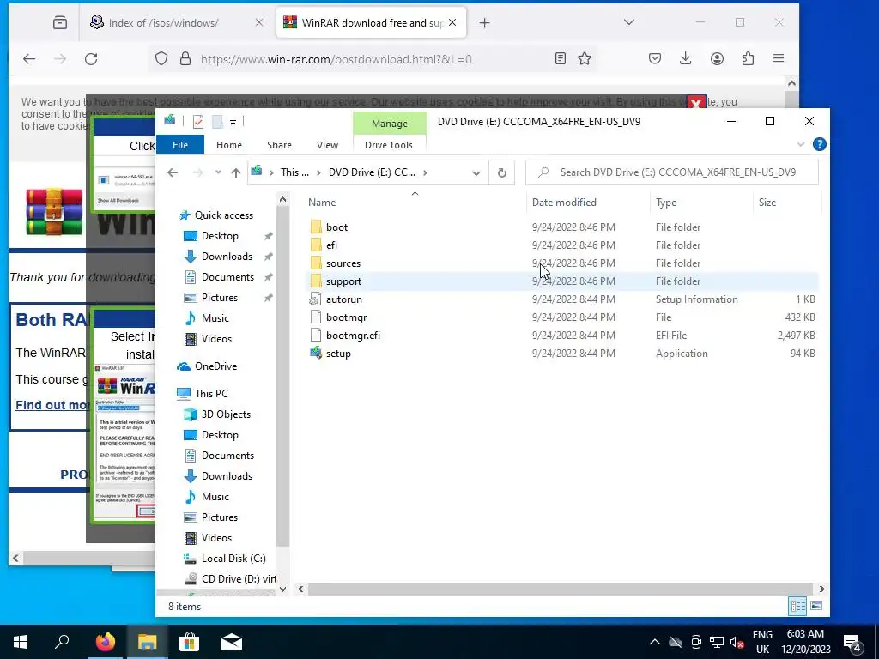The width and height of the screenshot is (879, 659).
Task: Expand the Explorer ribbon chevron
Action: click(x=801, y=144)
